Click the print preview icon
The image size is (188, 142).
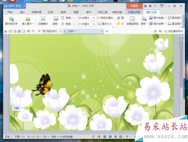[24, 31]
